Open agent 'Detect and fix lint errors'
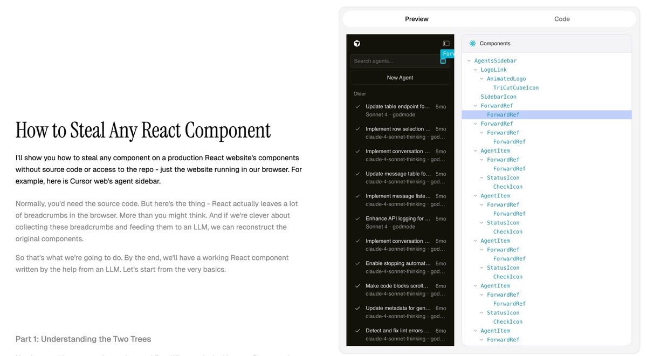Viewport: 647px width, 356px height. click(x=400, y=334)
